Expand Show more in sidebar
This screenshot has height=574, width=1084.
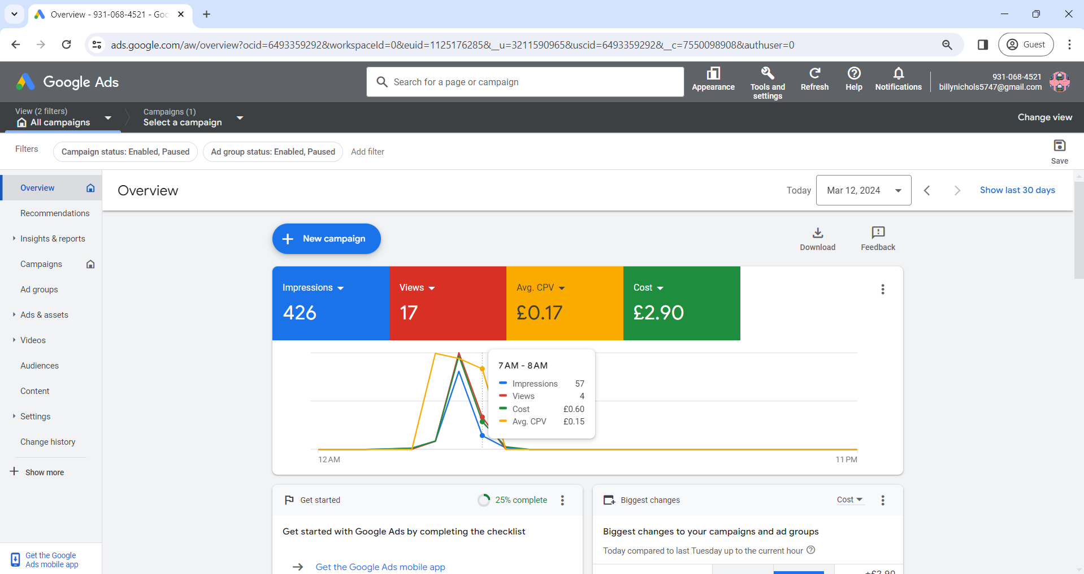click(x=37, y=472)
